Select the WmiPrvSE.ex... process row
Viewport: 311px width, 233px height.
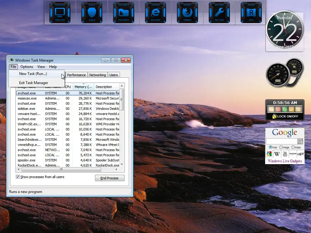[x=68, y=124]
